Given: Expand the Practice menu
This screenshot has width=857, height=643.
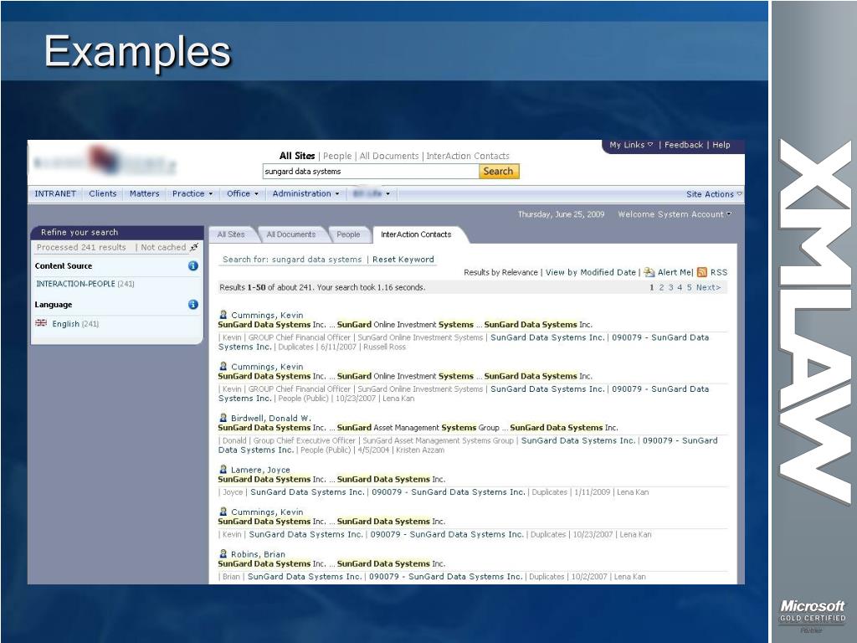Looking at the screenshot, I should [192, 193].
